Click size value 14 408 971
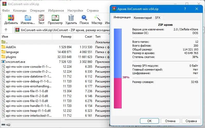 click(64, 52)
